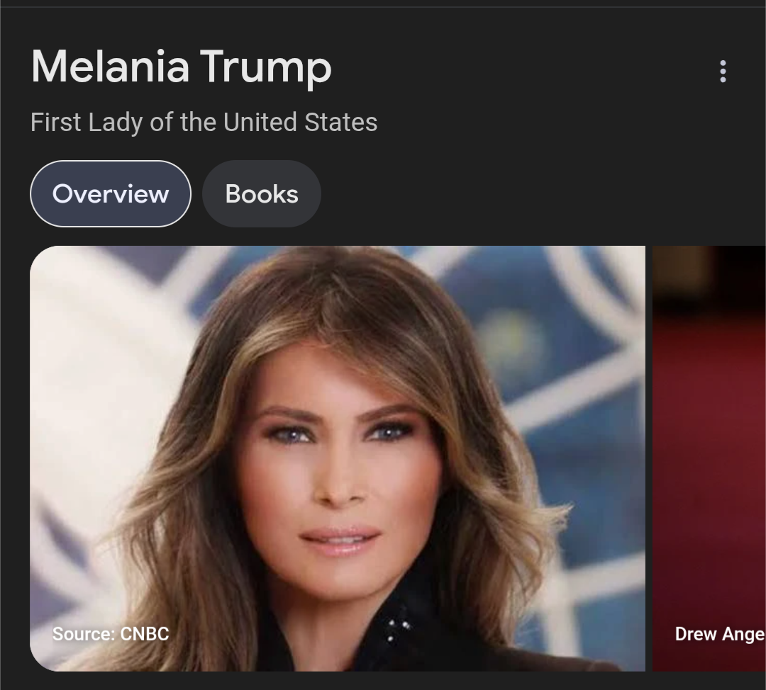Enlarge the first photo in the image carousel

pos(338,458)
